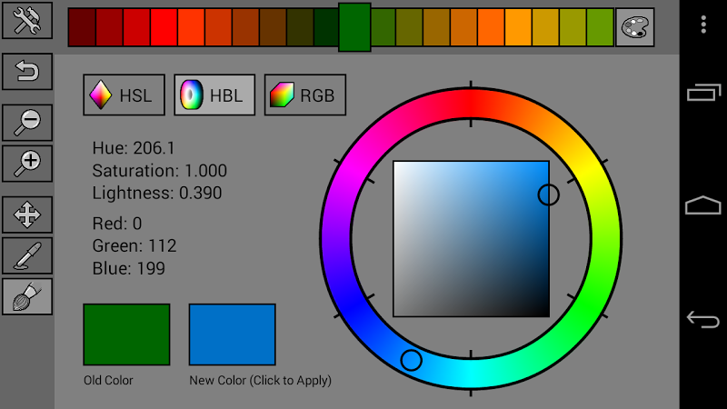Tap the Android recent apps button
Image resolution: width=727 pixels, height=409 pixels.
(703, 93)
